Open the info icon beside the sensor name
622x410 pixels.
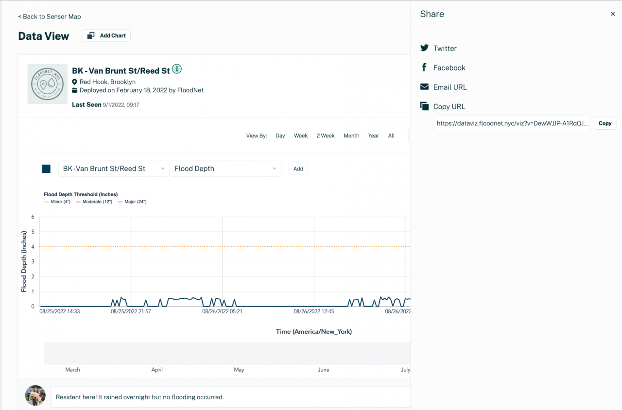[177, 69]
